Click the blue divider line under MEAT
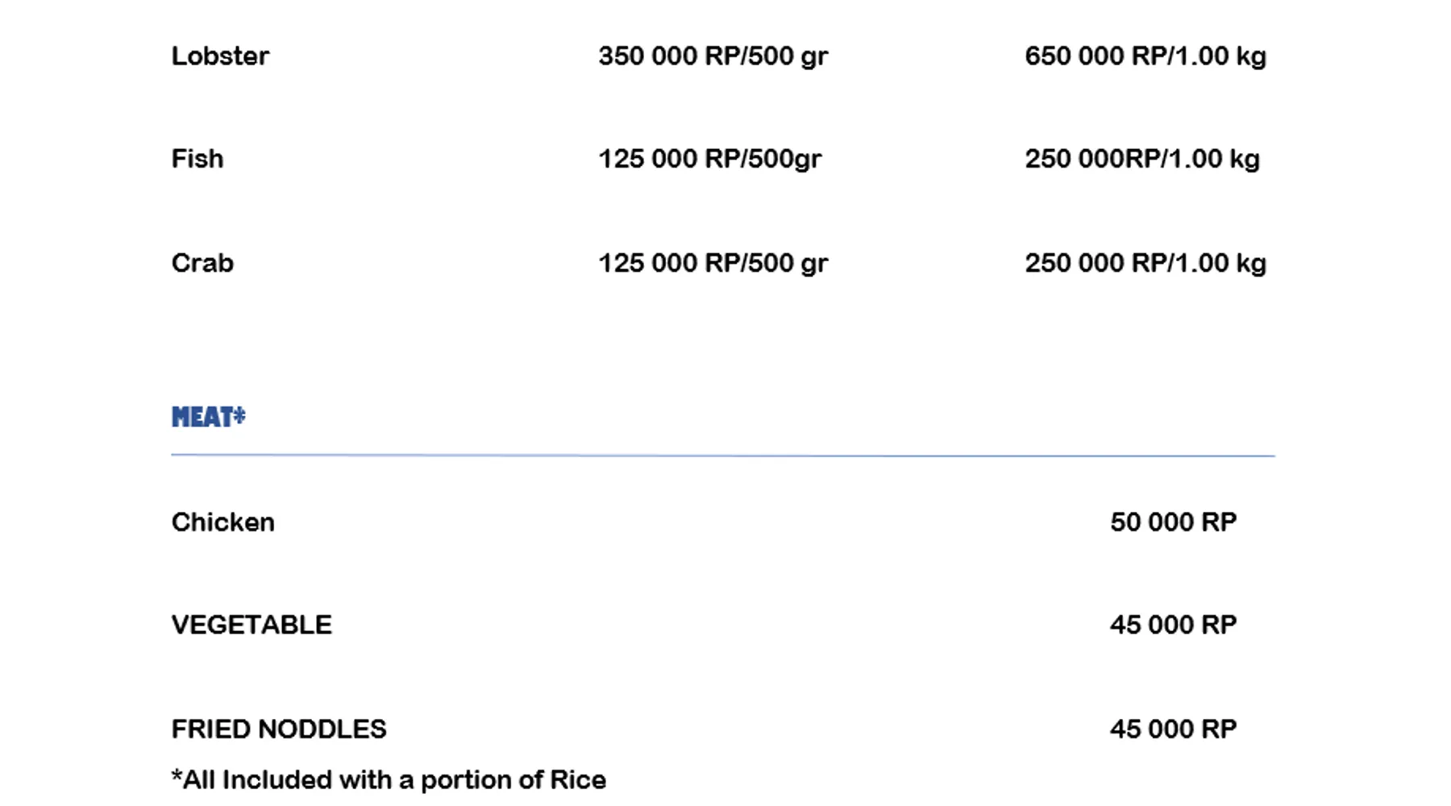 tap(722, 455)
